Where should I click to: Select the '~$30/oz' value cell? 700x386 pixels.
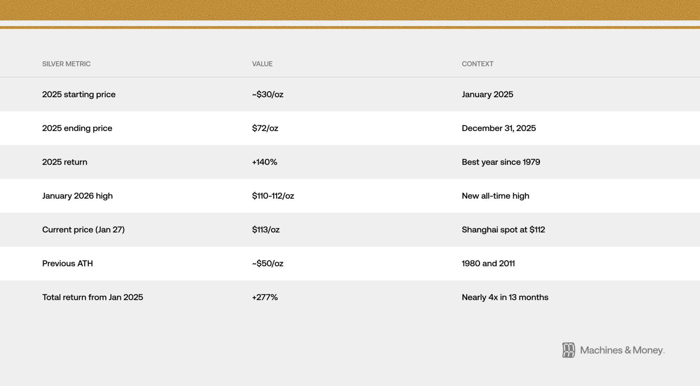click(x=268, y=94)
